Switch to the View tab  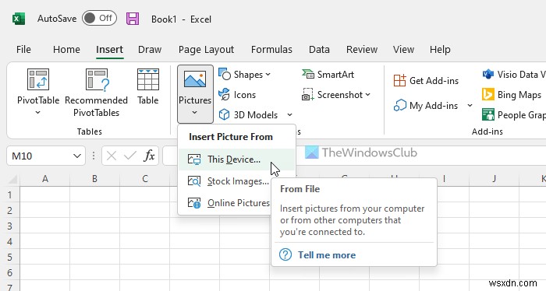click(x=403, y=50)
